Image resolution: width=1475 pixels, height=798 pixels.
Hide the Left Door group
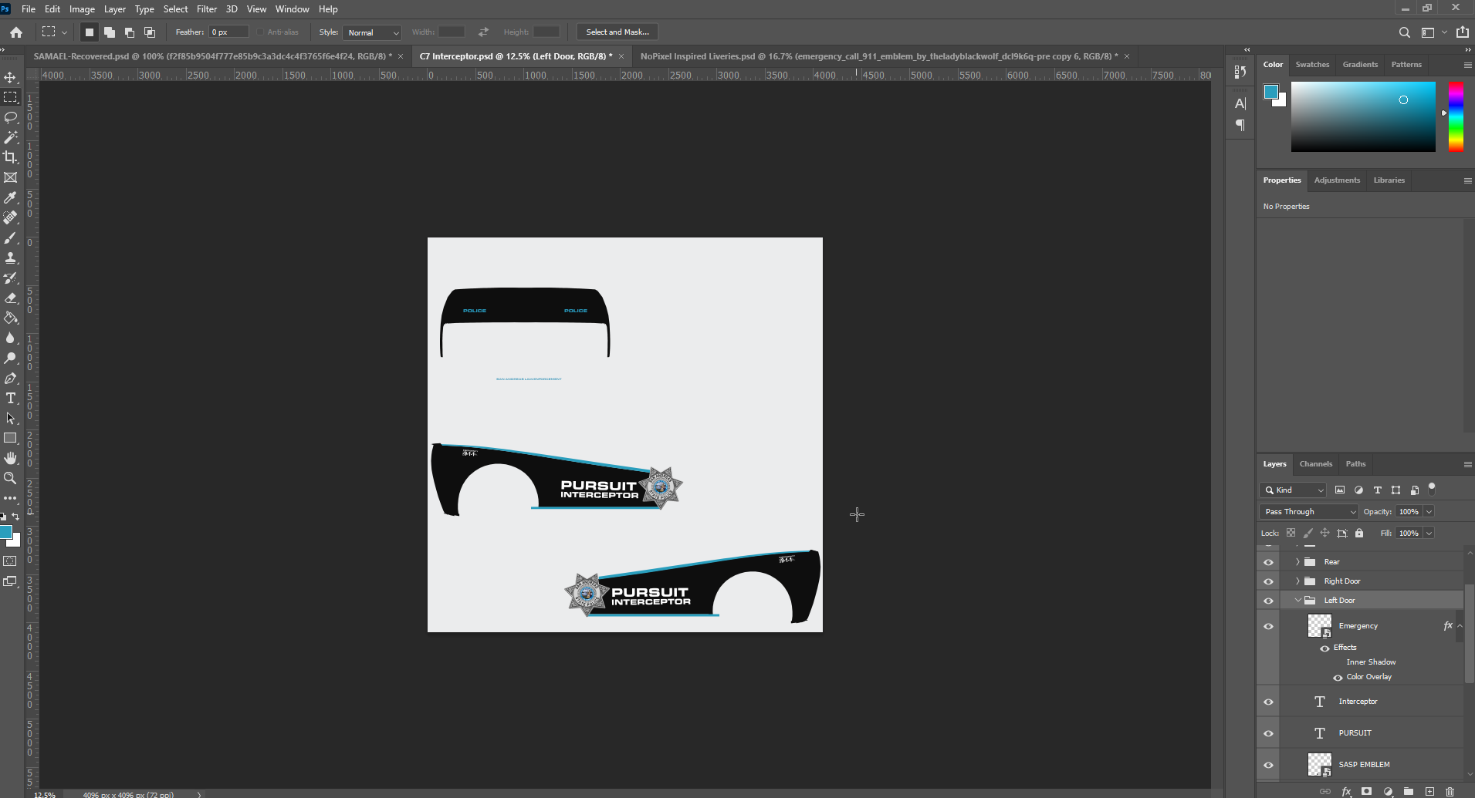point(1268,601)
